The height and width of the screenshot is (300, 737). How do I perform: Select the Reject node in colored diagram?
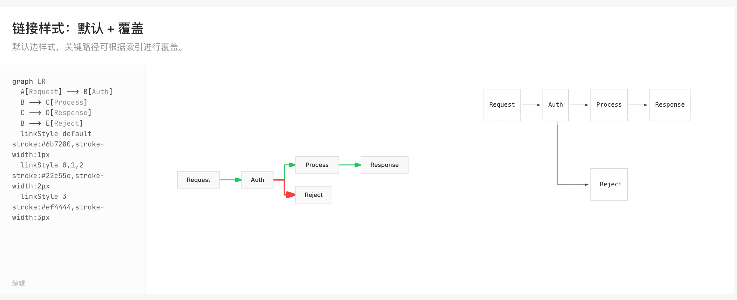point(313,195)
